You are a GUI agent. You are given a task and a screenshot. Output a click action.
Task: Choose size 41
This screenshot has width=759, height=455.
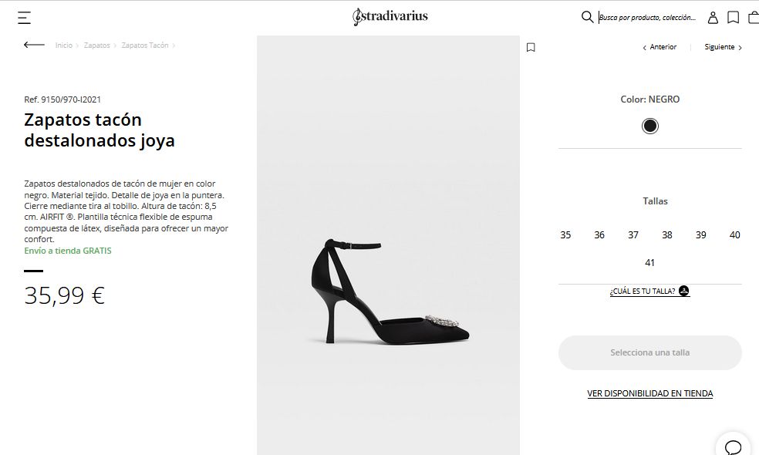point(649,263)
